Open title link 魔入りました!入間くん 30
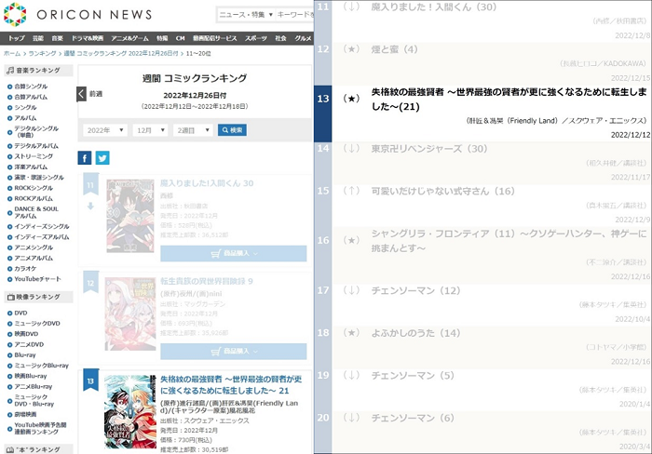Screen dimensions: 652x454 (x=207, y=183)
